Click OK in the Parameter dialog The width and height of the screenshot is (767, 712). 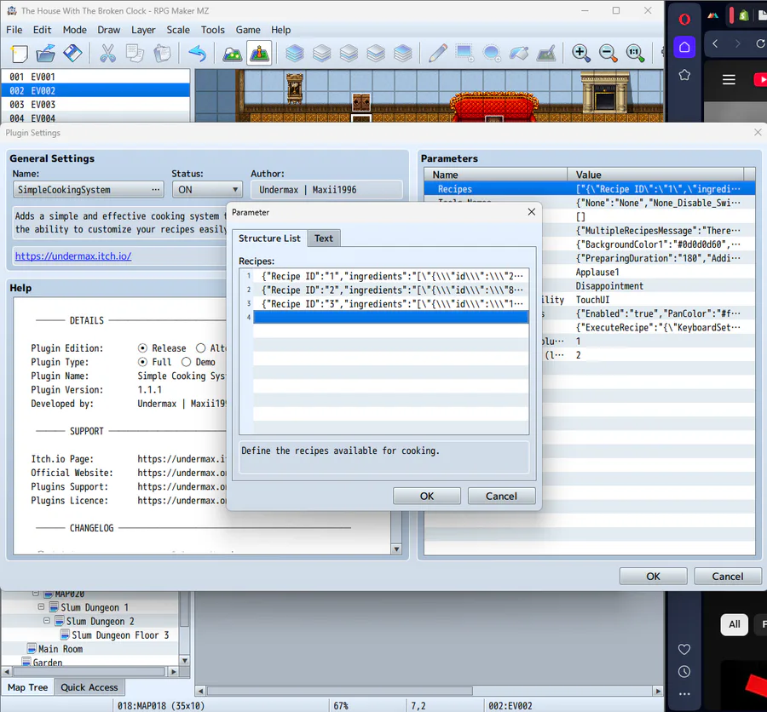pyautogui.click(x=427, y=496)
